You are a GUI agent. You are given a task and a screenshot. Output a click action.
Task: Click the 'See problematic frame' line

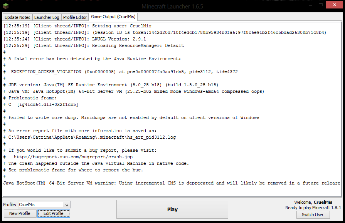click(x=73, y=170)
